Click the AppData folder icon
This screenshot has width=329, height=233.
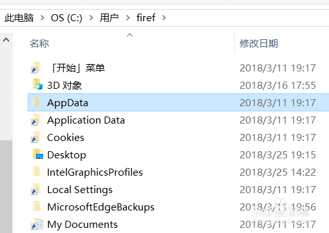click(37, 102)
